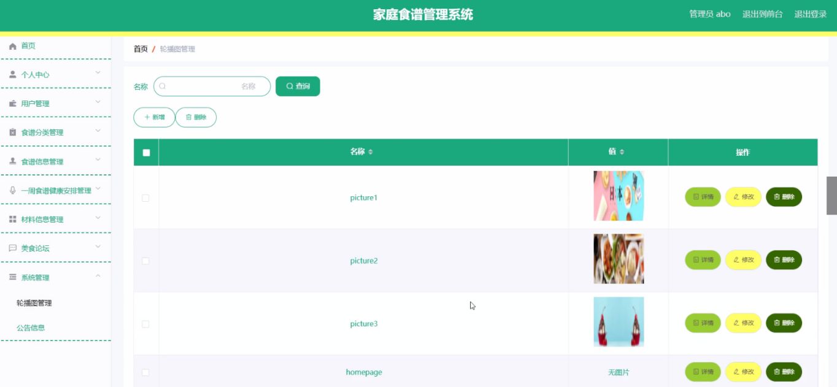The width and height of the screenshot is (837, 387).
Task: Click the home icon beside 首页 in the sidebar
Action: click(x=12, y=46)
